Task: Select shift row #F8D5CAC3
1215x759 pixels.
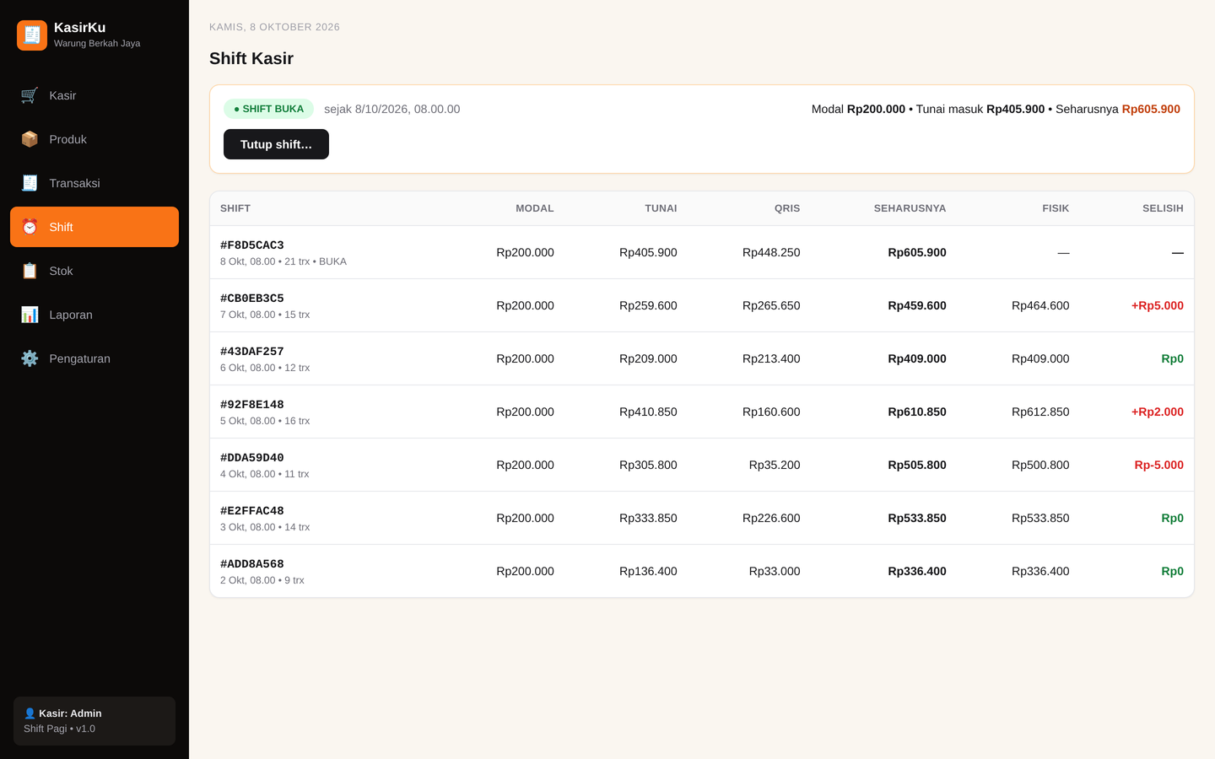Action: 702,252
